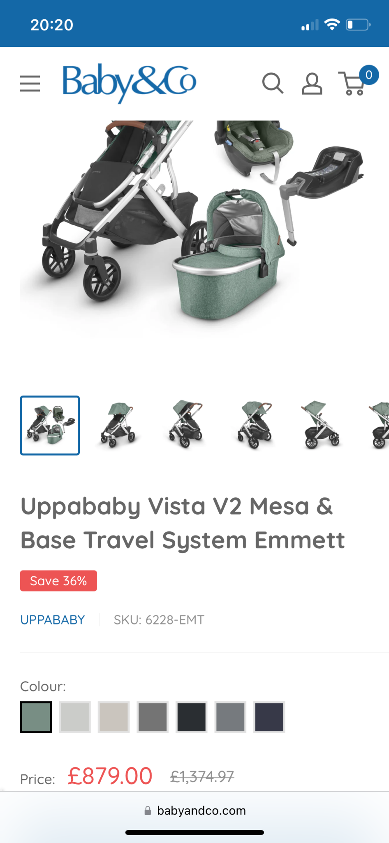Click the Baby&Co logo
The image size is (389, 843).
coord(129,84)
